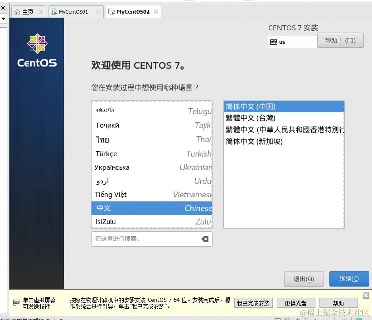Image resolution: width=372 pixels, height=320 pixels.
Task: Select 中文 Chinese language row
Action: pos(152,208)
